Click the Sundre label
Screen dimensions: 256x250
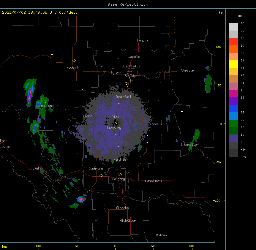[87, 116]
